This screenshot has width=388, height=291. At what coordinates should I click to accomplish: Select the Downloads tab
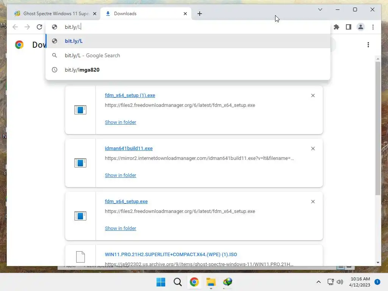pos(146,14)
